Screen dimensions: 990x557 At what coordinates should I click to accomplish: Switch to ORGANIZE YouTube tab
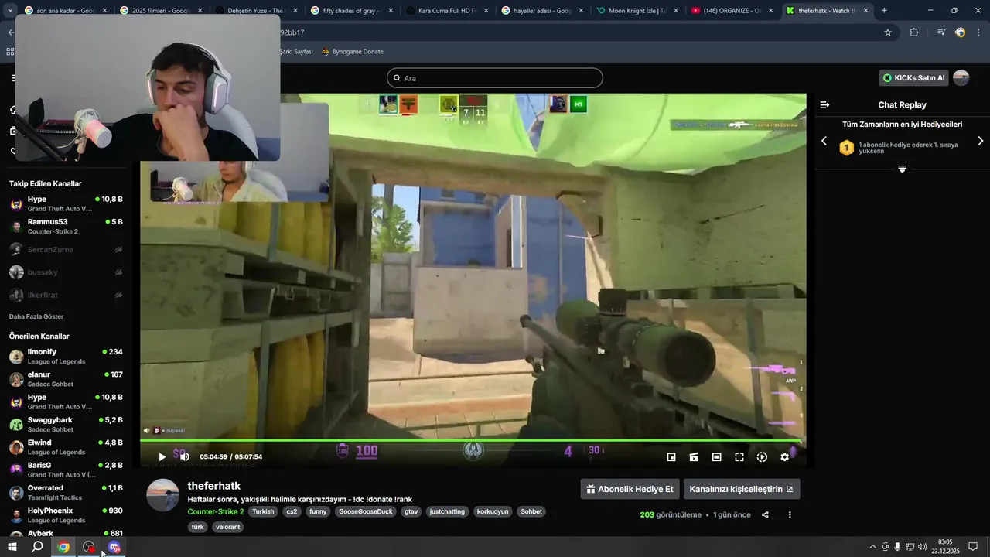point(733,11)
